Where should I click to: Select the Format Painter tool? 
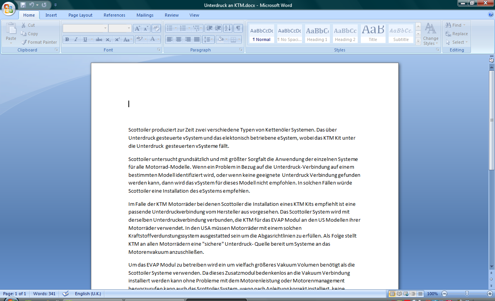click(x=39, y=42)
